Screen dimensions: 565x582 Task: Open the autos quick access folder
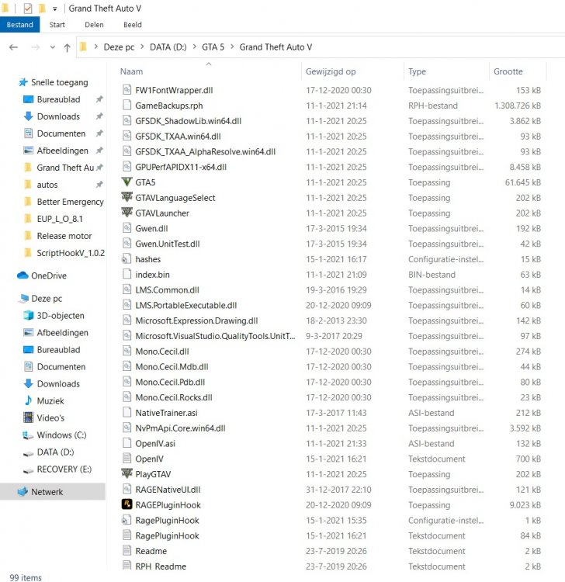(x=47, y=185)
